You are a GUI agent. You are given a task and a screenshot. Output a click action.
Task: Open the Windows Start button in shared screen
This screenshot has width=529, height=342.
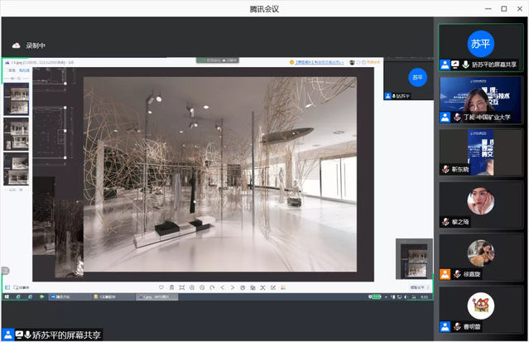pos(7,296)
